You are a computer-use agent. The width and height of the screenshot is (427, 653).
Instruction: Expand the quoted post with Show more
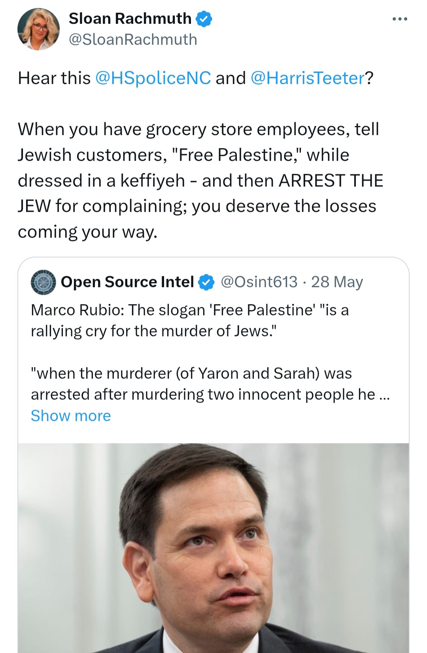(x=71, y=416)
